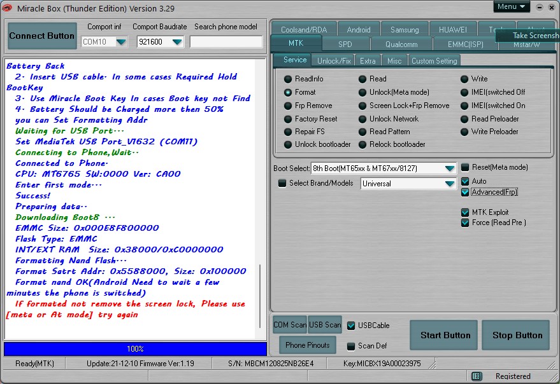The image size is (560, 384).
Task: Select the Read Pattern radio option
Action: click(363, 132)
